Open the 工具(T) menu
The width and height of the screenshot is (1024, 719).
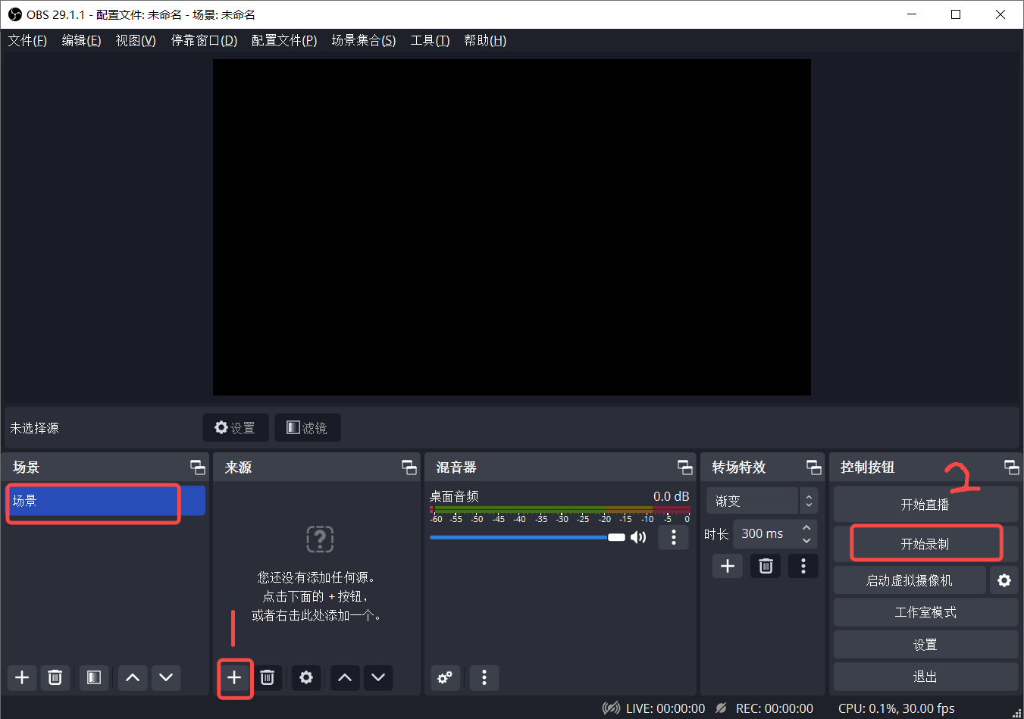pyautogui.click(x=429, y=40)
